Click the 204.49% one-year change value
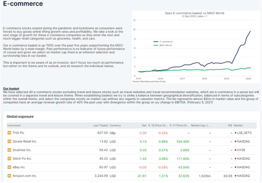This screenshot has height=183, width=262. click(183, 142)
